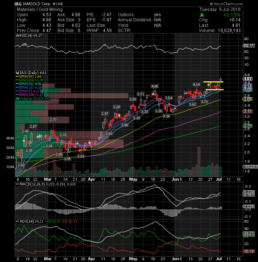The width and height of the screenshot is (258, 262).
Task: Click the EMA(20) 4.06 legend entry
Action: [29, 84]
